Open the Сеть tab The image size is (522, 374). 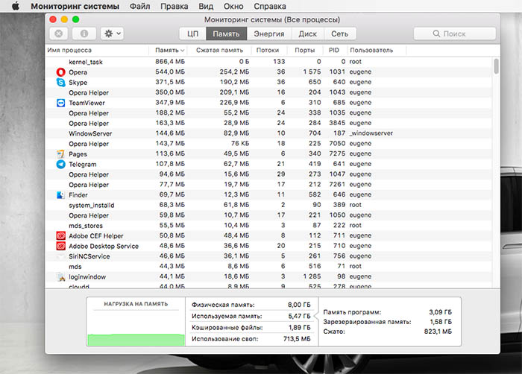point(339,34)
